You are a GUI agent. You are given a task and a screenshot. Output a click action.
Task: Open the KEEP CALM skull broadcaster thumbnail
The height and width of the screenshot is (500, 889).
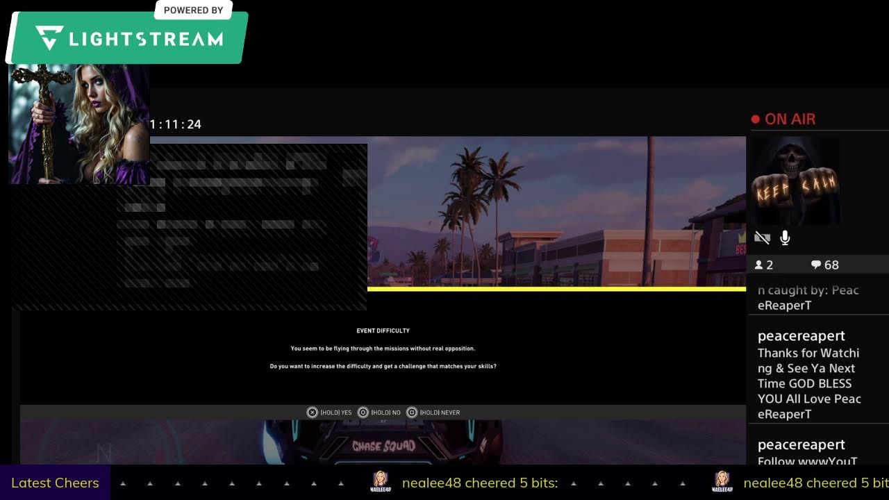793,179
